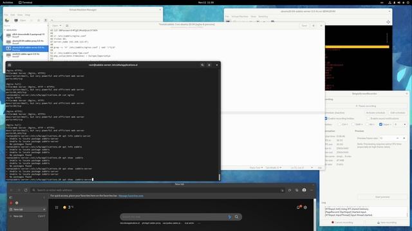Screen dimensions: 412x231
Task: Click the weather temperature widget
Action: [68, 207]
